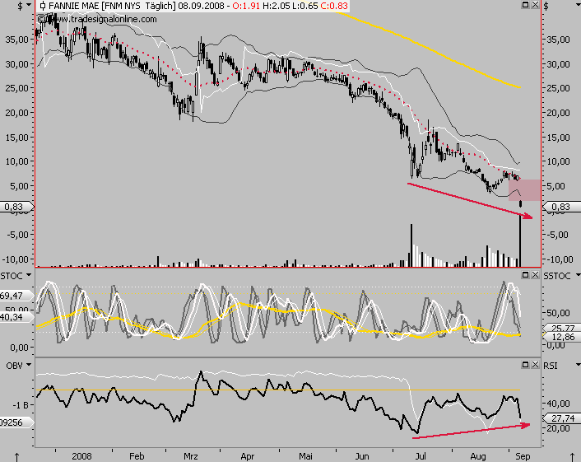The image size is (581, 462).
Task: Expand the SSTOC dropdown on the right axis
Action: [x=578, y=276]
